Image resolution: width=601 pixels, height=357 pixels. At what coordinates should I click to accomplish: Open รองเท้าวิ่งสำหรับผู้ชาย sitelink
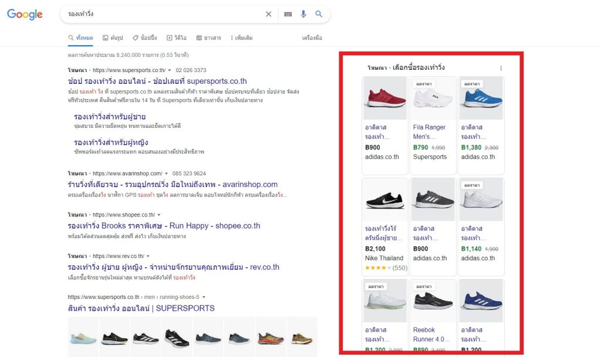point(110,117)
